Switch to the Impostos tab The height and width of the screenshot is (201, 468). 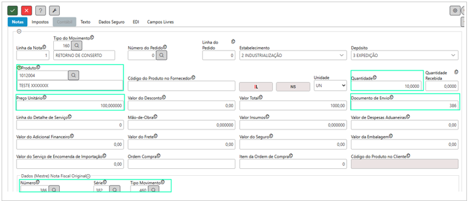[x=40, y=22]
